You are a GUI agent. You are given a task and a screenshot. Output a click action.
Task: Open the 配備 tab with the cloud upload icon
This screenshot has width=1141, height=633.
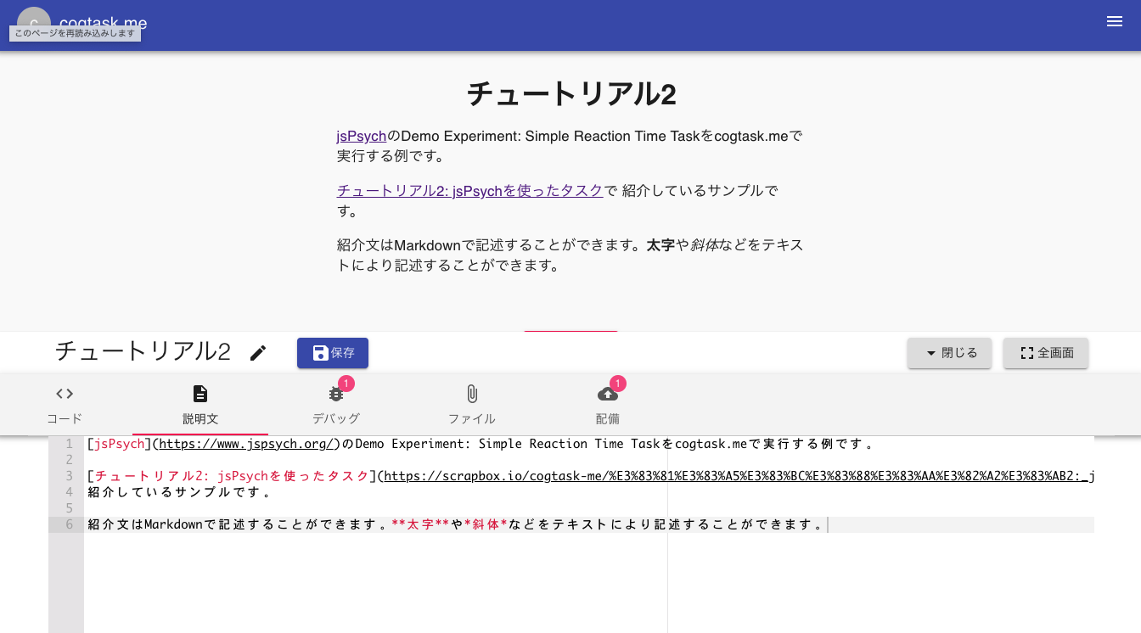pos(608,405)
